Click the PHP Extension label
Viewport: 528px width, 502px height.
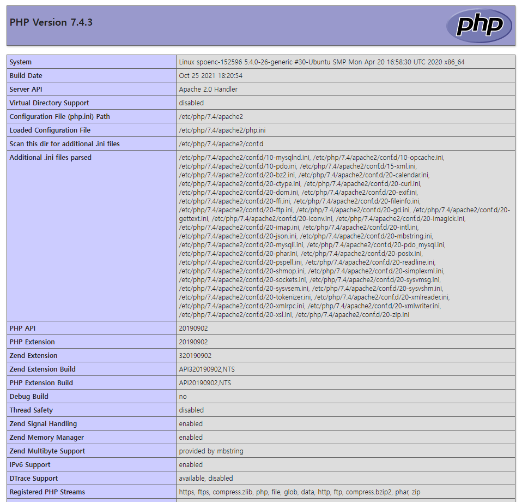tap(32, 342)
